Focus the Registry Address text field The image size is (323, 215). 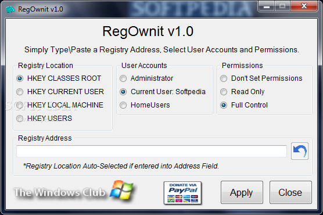[x=152, y=151]
